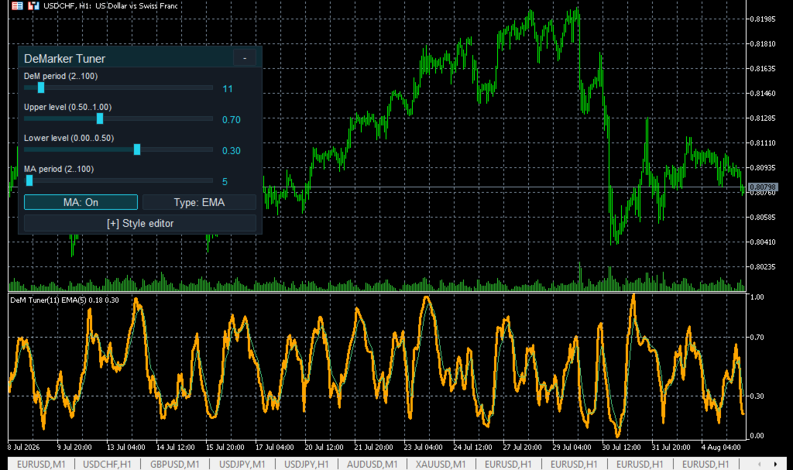Click the DeM period value 11
This screenshot has width=793, height=470.
228,89
